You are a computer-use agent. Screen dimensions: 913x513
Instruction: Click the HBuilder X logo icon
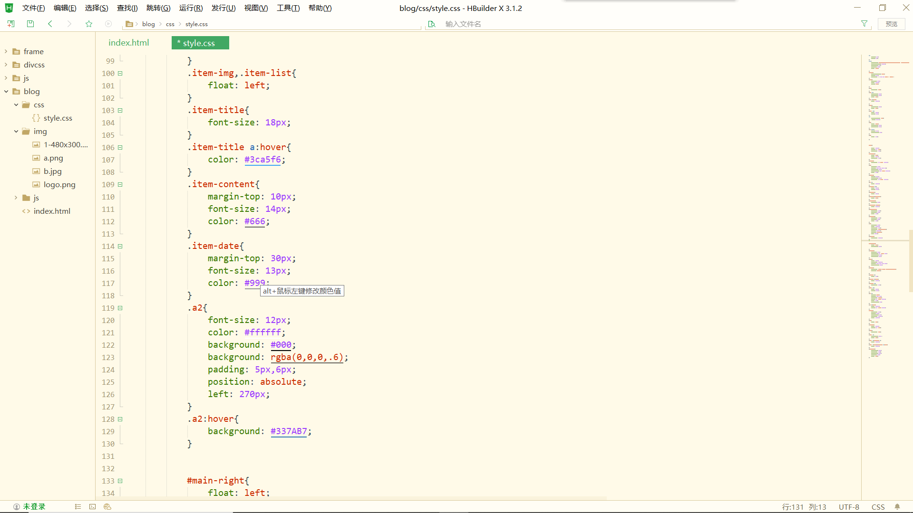(9, 8)
